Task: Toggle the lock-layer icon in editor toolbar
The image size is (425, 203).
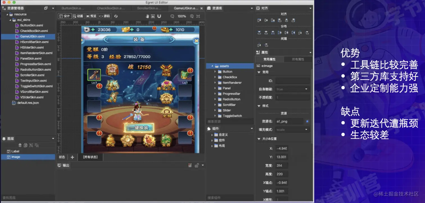Action: [x=153, y=16]
